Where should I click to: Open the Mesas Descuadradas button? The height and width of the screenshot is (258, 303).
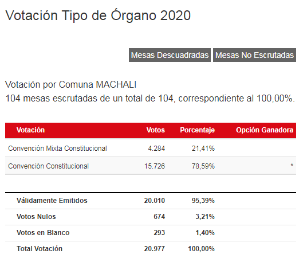click(x=170, y=55)
